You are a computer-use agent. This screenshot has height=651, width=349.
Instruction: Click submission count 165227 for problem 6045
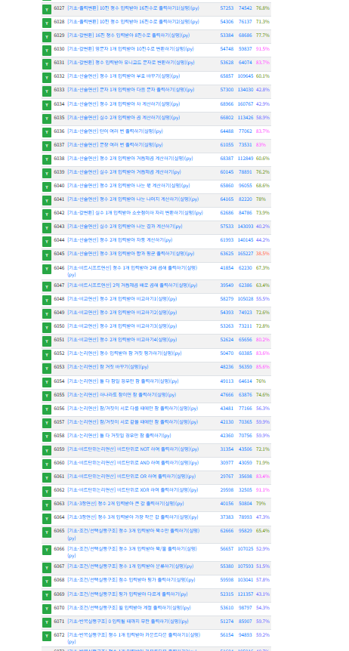[246, 253]
